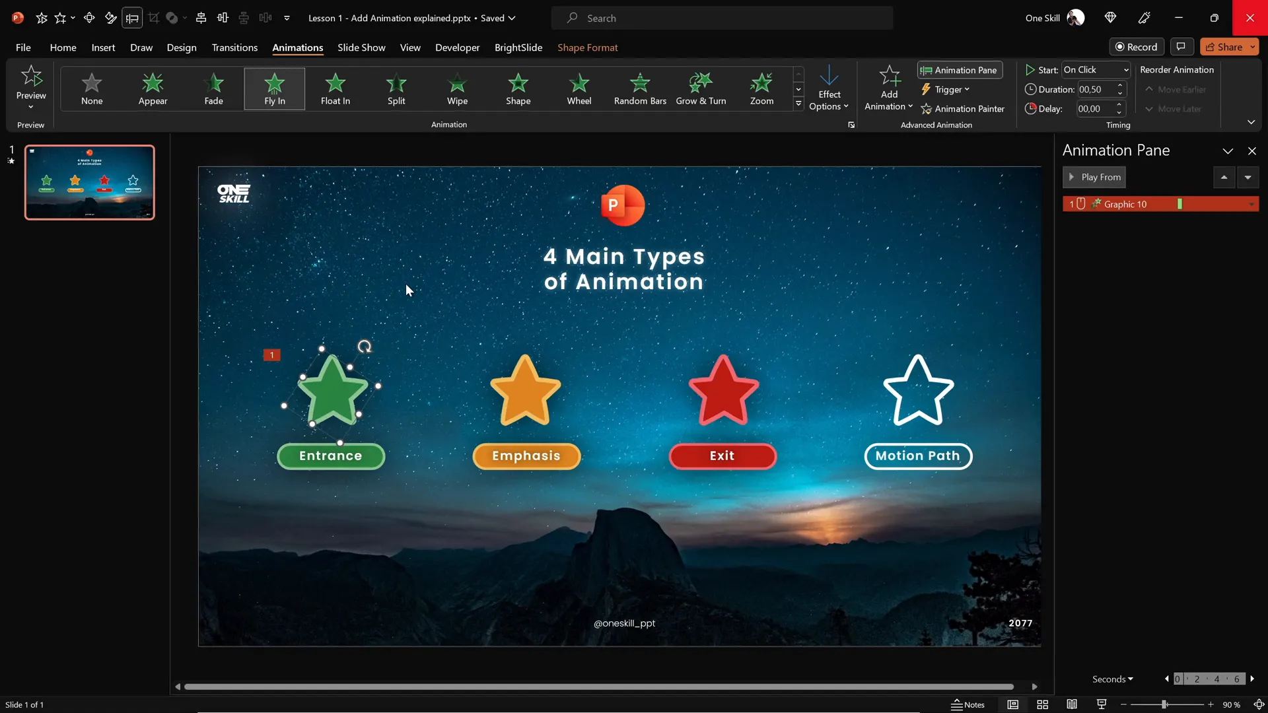Move animation up with arrow button
1268x713 pixels.
coord(1224,177)
